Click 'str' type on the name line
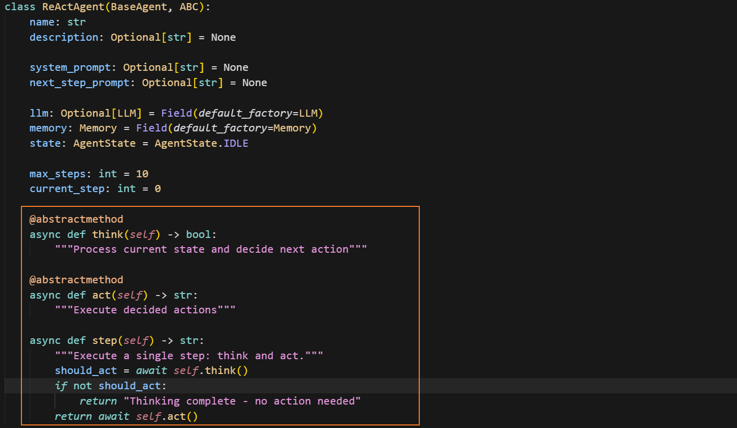Viewport: 737px width, 428px height. point(77,22)
